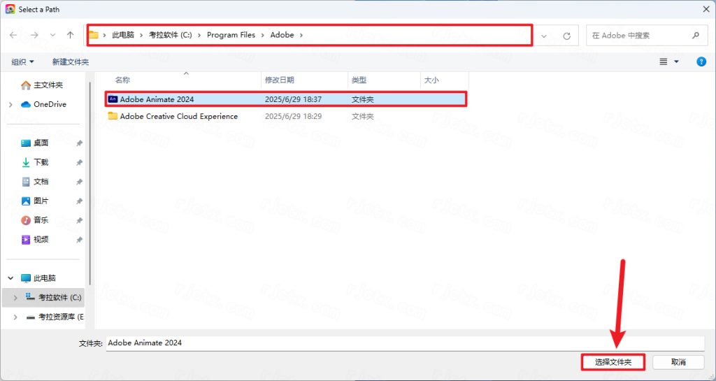
Task: Select the Adobe Animate 2024 folder
Action: click(157, 99)
